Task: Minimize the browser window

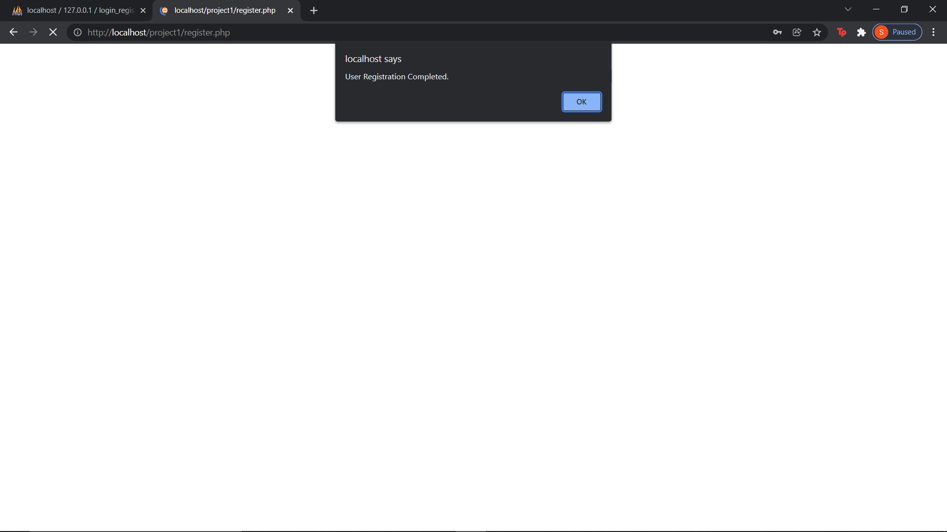Action: [x=876, y=9]
